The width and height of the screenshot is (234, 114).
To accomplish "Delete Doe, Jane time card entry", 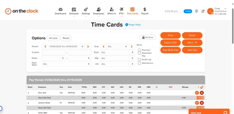I will [x=202, y=93].
